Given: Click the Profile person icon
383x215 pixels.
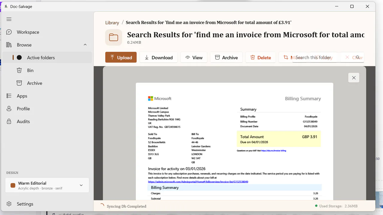Looking at the screenshot, I should click(9, 109).
